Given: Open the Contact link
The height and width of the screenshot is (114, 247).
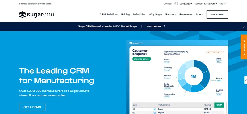Looking at the screenshot, I should [168, 4].
